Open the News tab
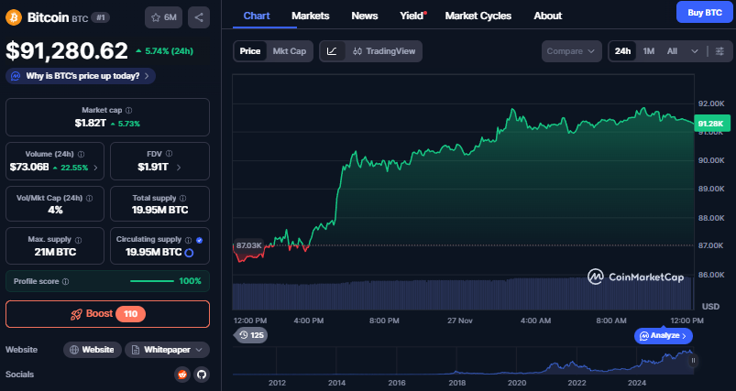Image resolution: width=736 pixels, height=391 pixels. pos(365,16)
